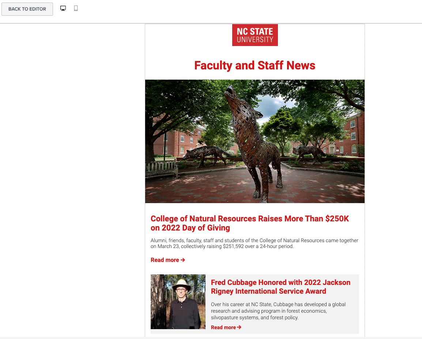Click the arrow beside Fred Cubbage's Read more
422x339 pixels.
[240, 327]
